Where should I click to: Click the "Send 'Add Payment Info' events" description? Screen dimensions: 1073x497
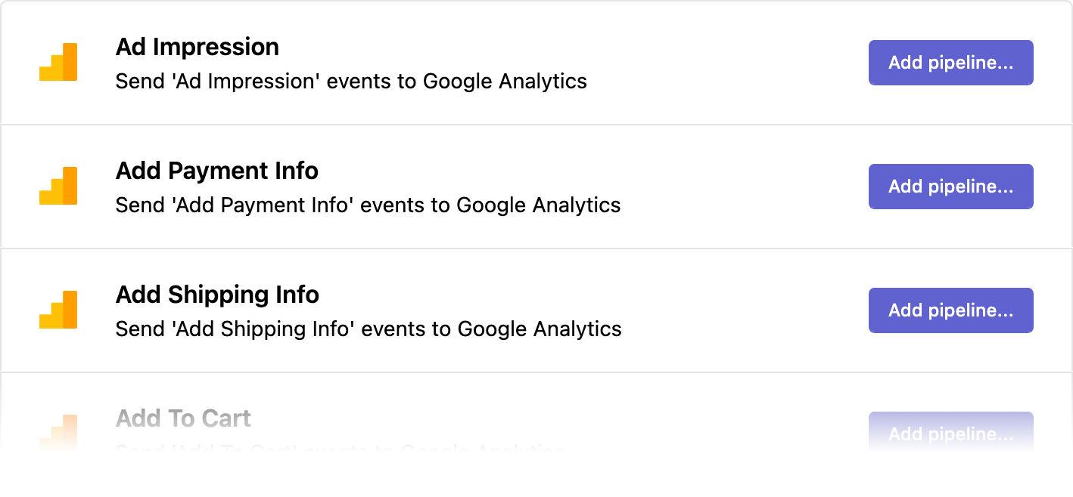coord(368,205)
